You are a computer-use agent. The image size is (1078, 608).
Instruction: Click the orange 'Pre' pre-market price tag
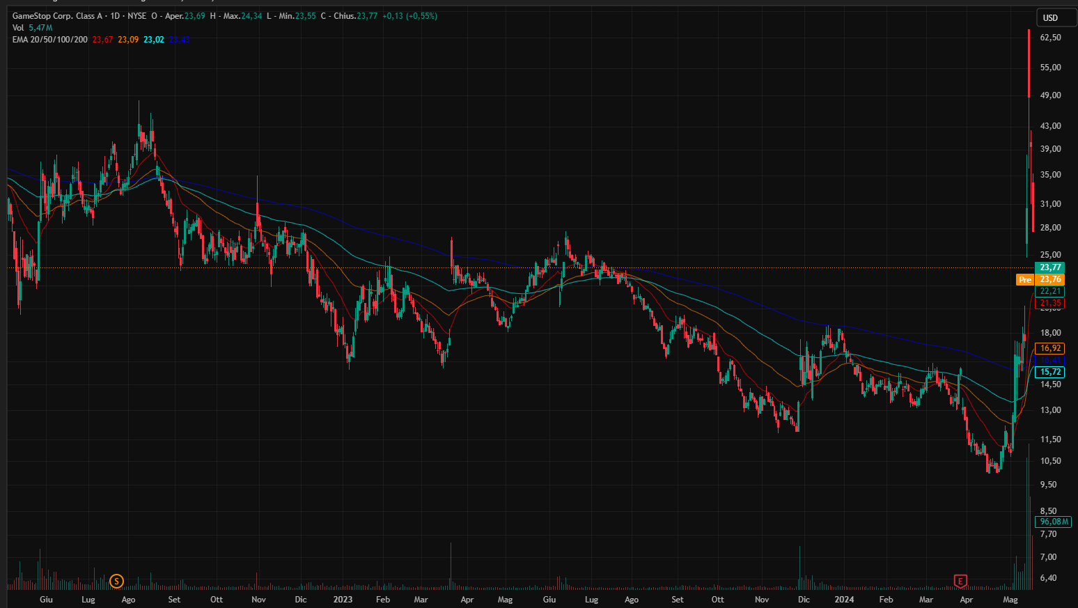click(x=1024, y=279)
